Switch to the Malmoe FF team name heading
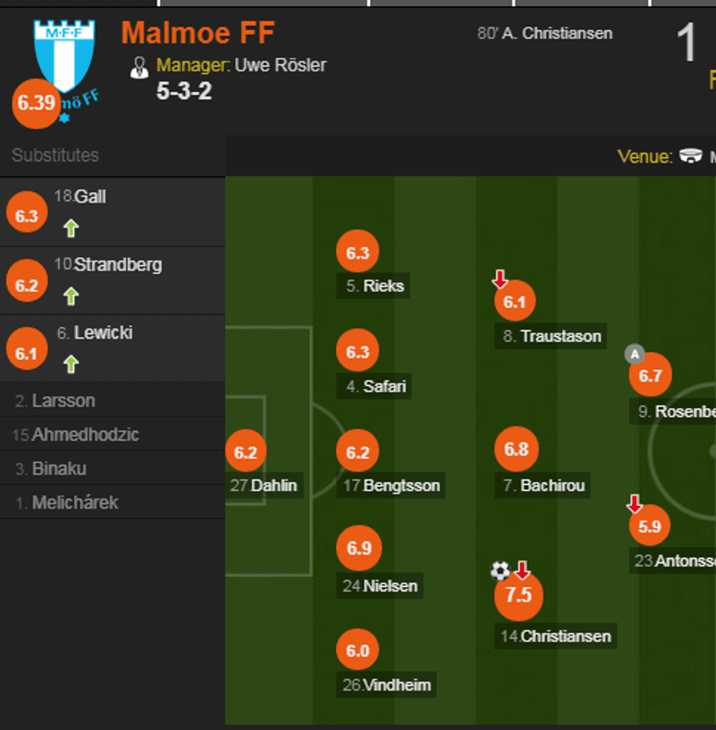Viewport: 716px width, 730px height. 198,32
